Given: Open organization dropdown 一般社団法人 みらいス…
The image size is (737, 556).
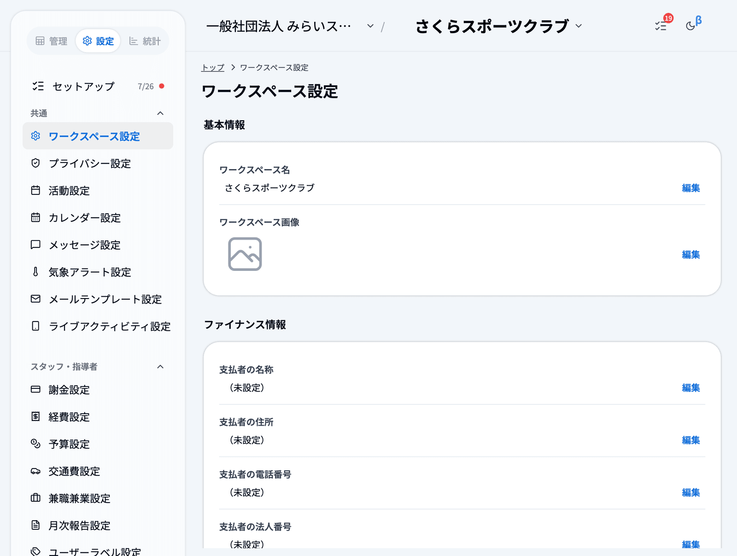Looking at the screenshot, I should point(290,26).
